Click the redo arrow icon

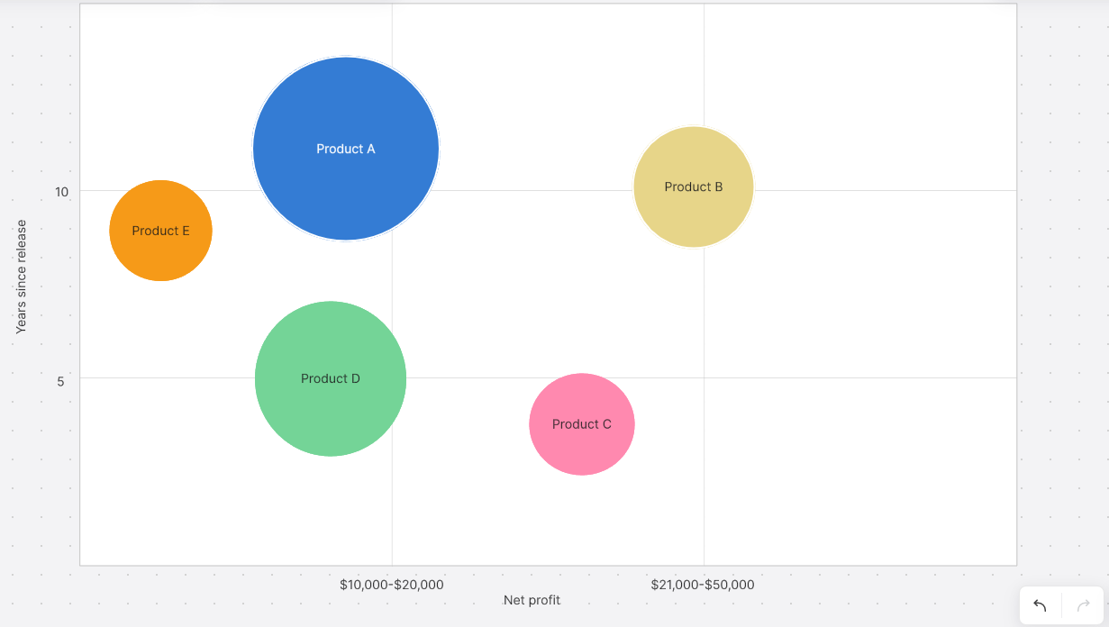coord(1084,605)
